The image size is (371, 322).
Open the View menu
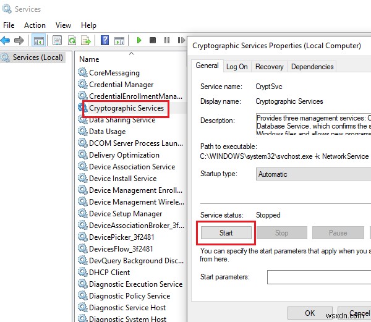[x=63, y=25]
